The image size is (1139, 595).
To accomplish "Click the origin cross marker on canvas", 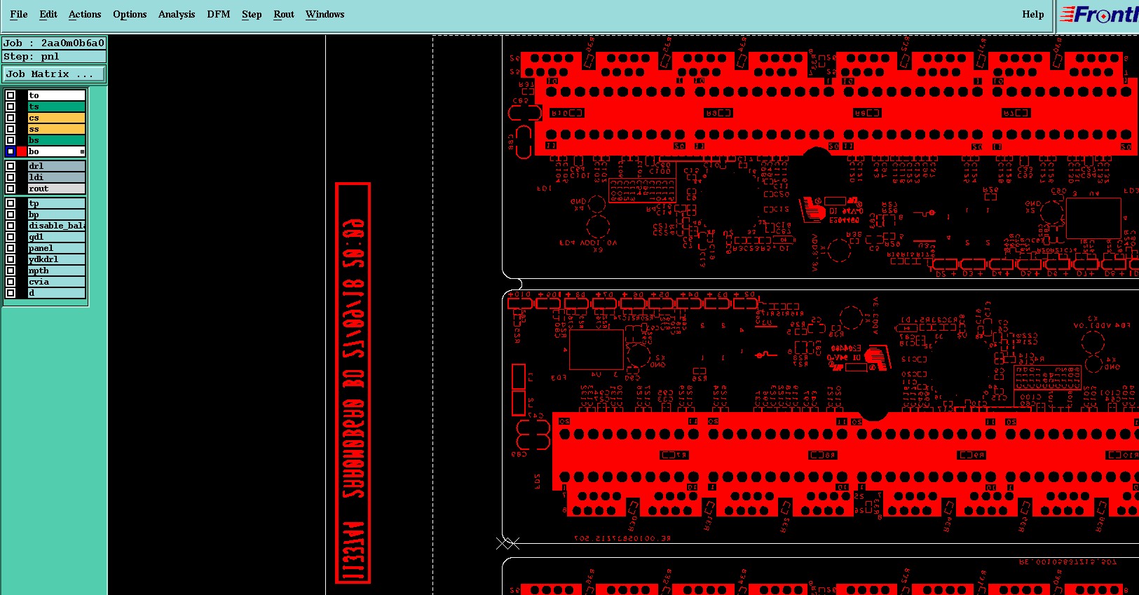I will coord(508,543).
